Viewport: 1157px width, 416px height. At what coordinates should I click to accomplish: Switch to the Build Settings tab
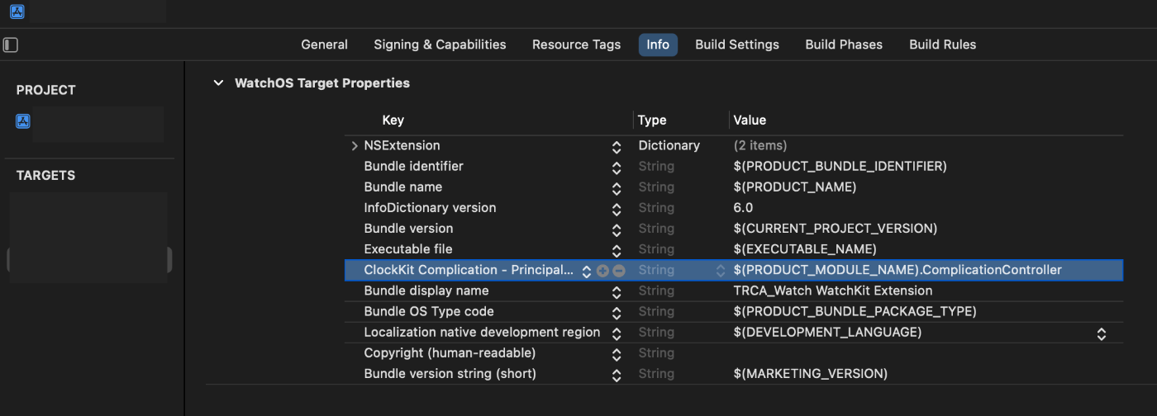(737, 45)
